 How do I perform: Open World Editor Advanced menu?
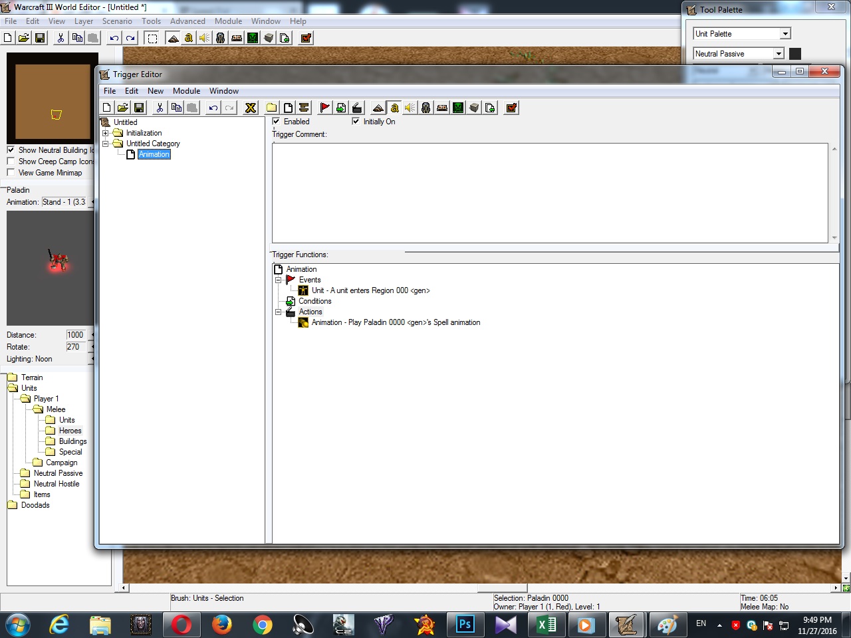tap(187, 21)
